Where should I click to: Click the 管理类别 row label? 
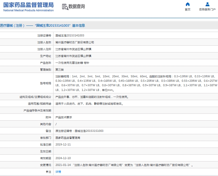[x=45, y=70]
